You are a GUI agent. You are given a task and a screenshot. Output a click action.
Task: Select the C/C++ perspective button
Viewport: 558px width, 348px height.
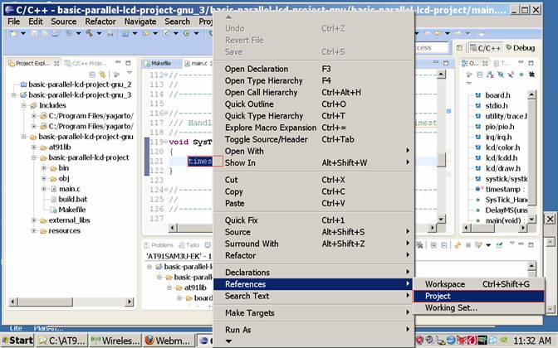(x=486, y=47)
